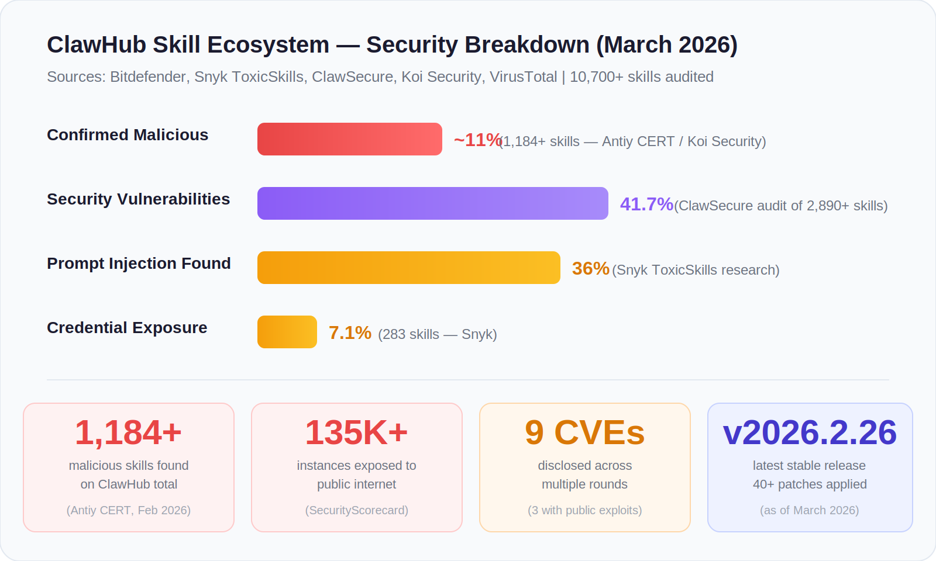Click the red Confirmed Malicious bar

click(x=350, y=139)
